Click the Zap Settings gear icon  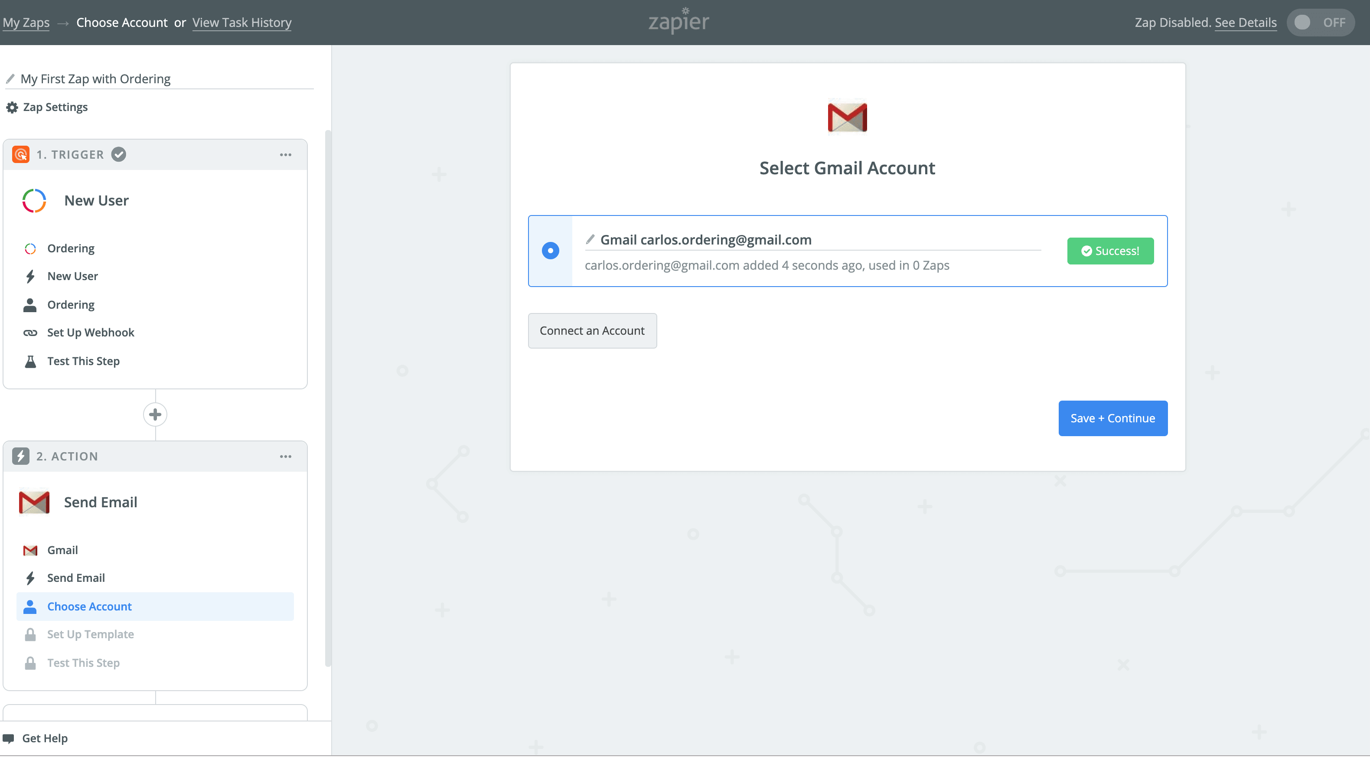pyautogui.click(x=12, y=108)
